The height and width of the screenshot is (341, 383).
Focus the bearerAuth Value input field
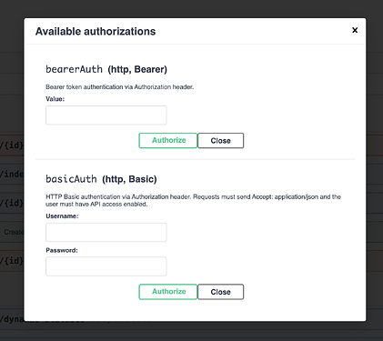pyautogui.click(x=106, y=115)
